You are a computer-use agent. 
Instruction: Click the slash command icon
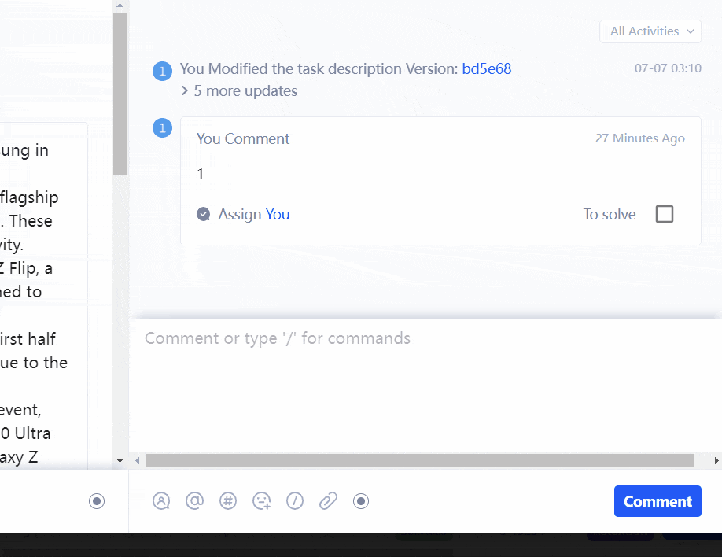(295, 501)
